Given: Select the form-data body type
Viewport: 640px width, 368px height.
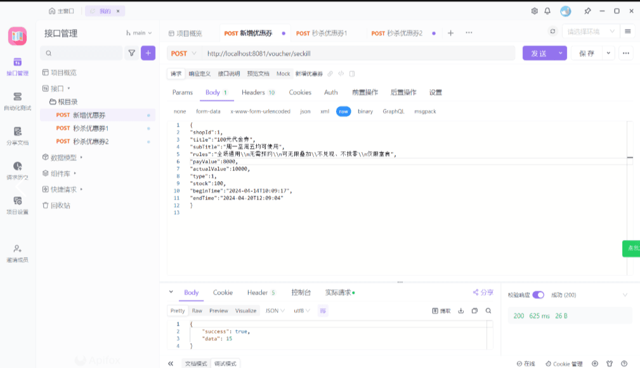Looking at the screenshot, I should point(208,111).
